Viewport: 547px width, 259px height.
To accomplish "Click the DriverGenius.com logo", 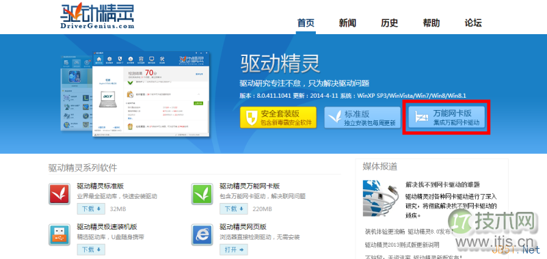I will pos(97,16).
